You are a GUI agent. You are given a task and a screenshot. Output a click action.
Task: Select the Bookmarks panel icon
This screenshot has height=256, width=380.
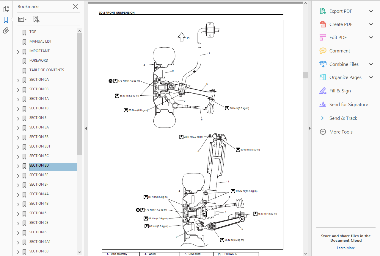(6, 20)
